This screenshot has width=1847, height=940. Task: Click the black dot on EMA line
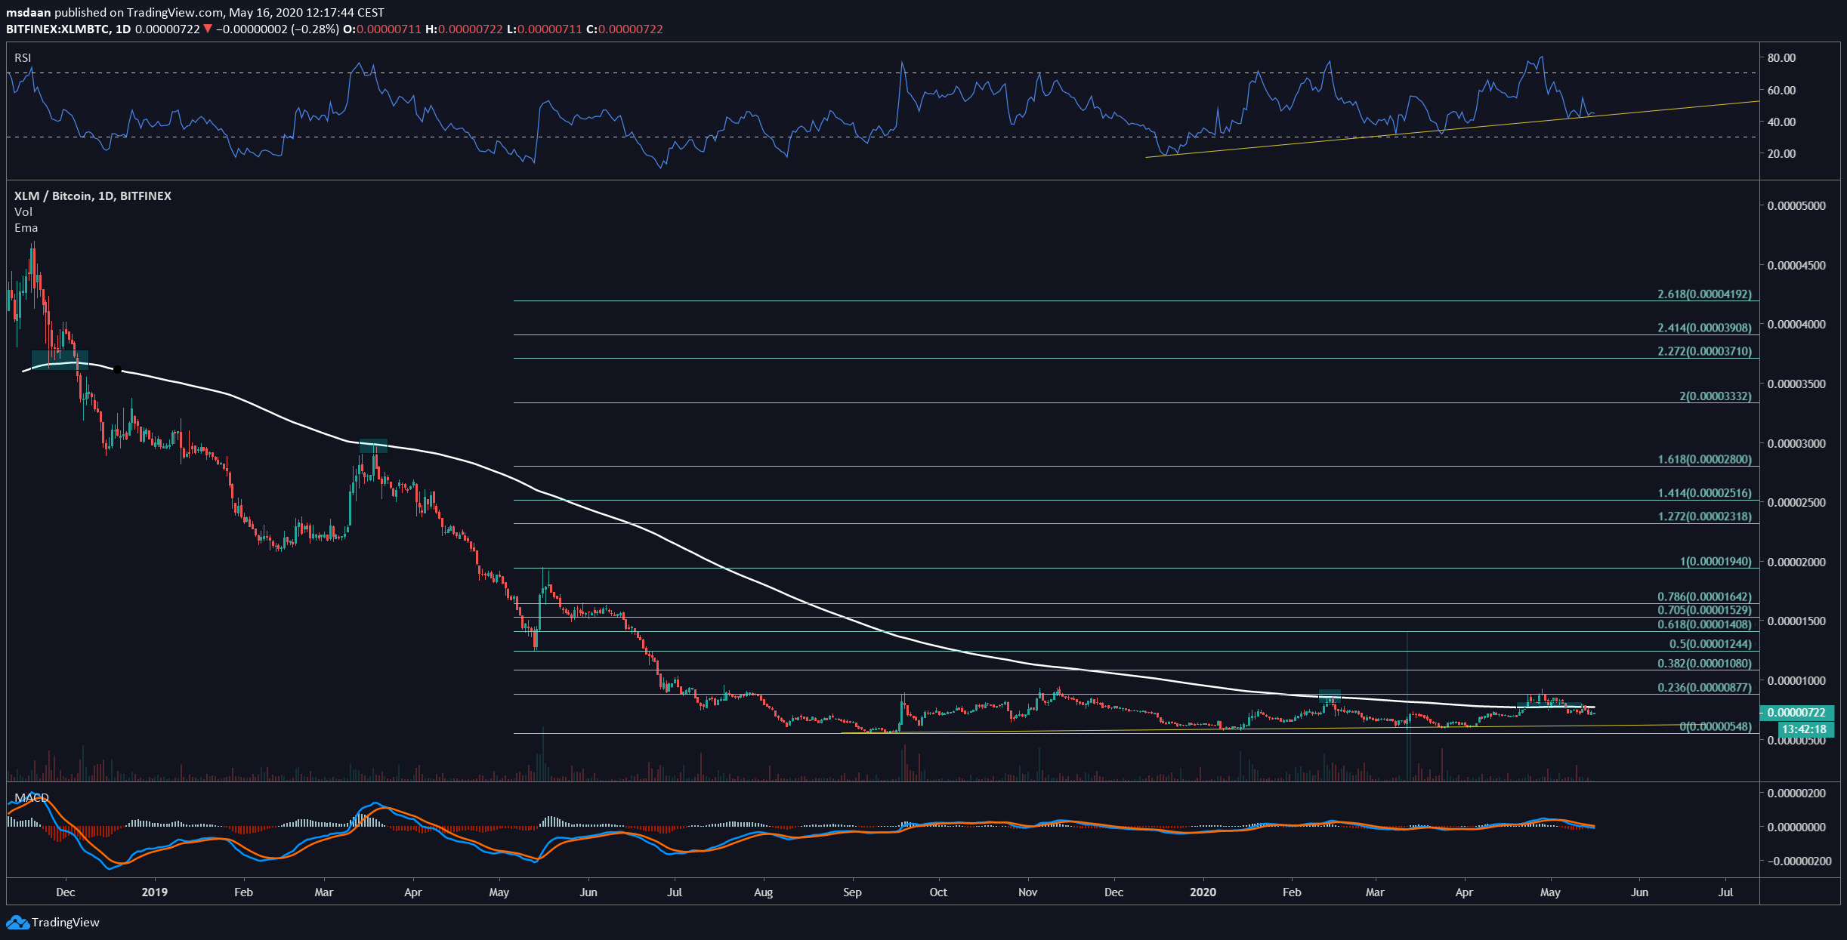tap(117, 369)
